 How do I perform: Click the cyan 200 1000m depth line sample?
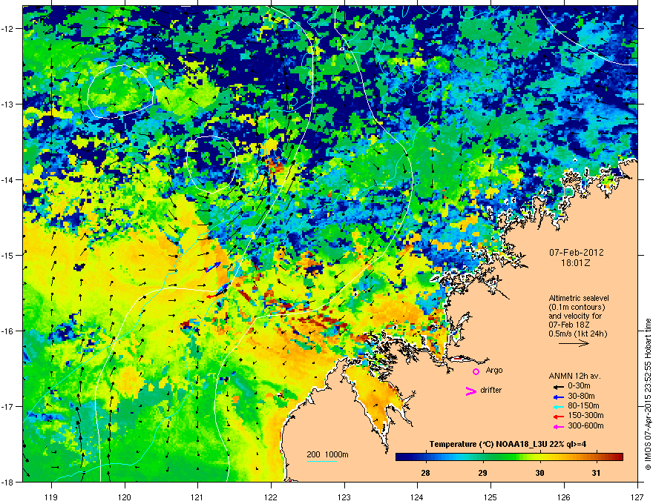click(x=322, y=461)
